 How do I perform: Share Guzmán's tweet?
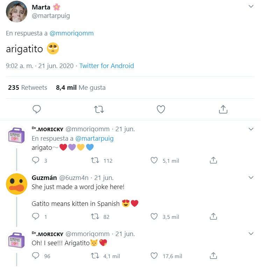click(213, 217)
